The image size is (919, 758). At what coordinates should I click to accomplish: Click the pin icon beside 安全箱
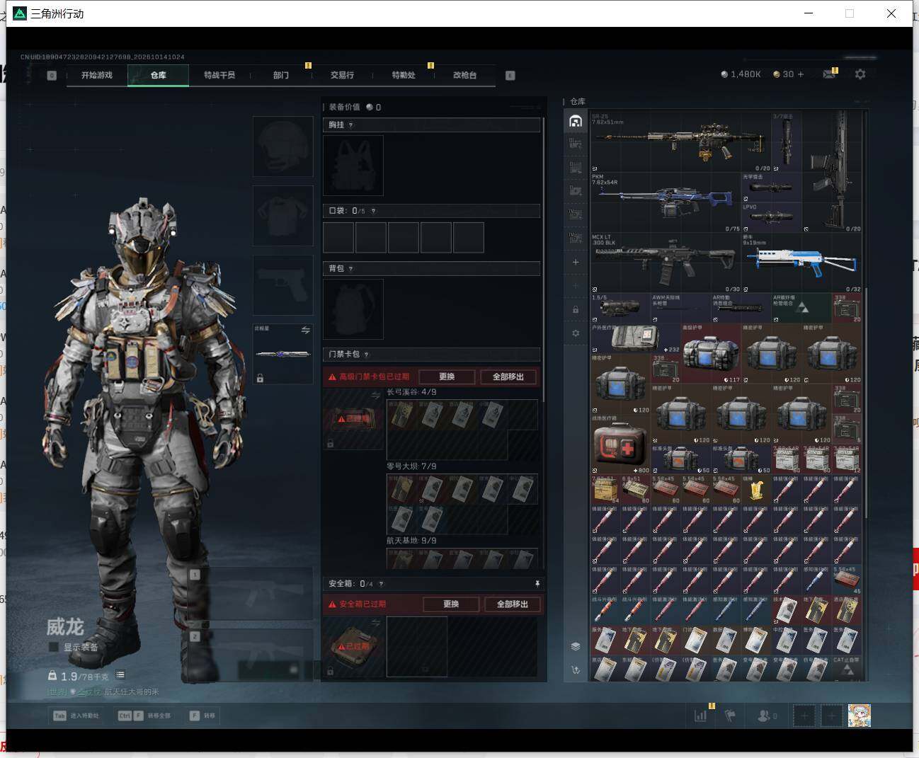537,584
